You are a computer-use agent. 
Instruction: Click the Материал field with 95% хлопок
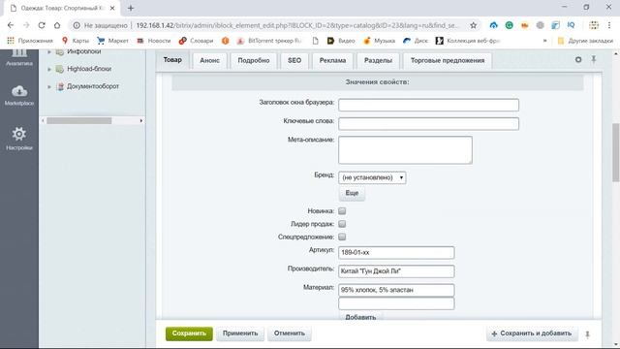point(396,290)
